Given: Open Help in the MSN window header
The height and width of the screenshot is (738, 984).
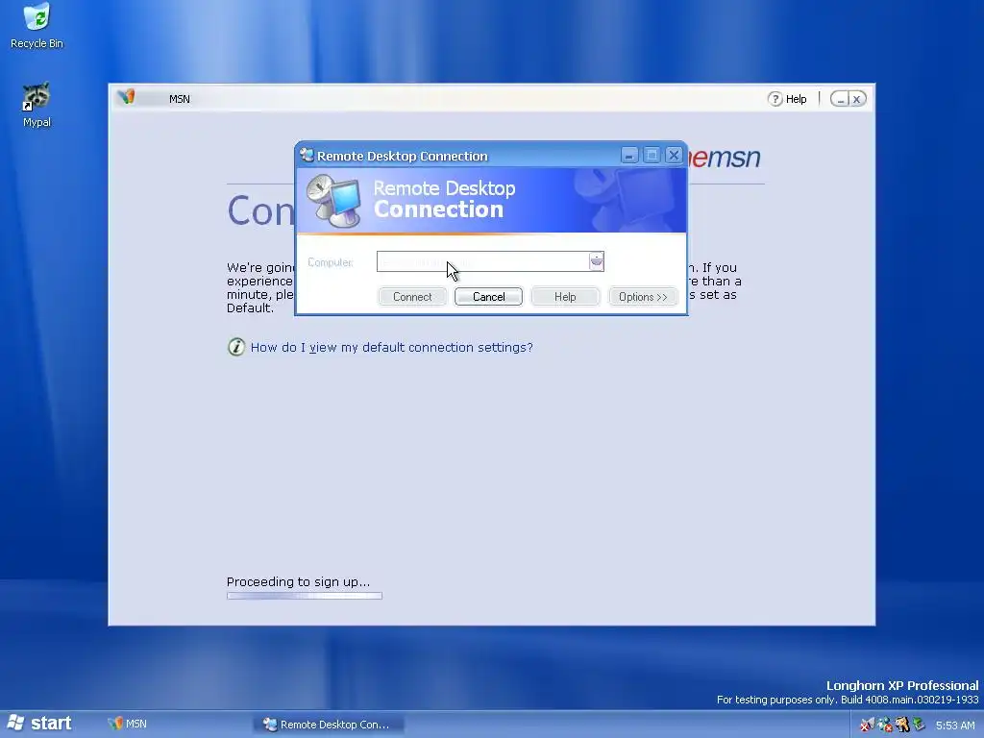Looking at the screenshot, I should point(787,99).
